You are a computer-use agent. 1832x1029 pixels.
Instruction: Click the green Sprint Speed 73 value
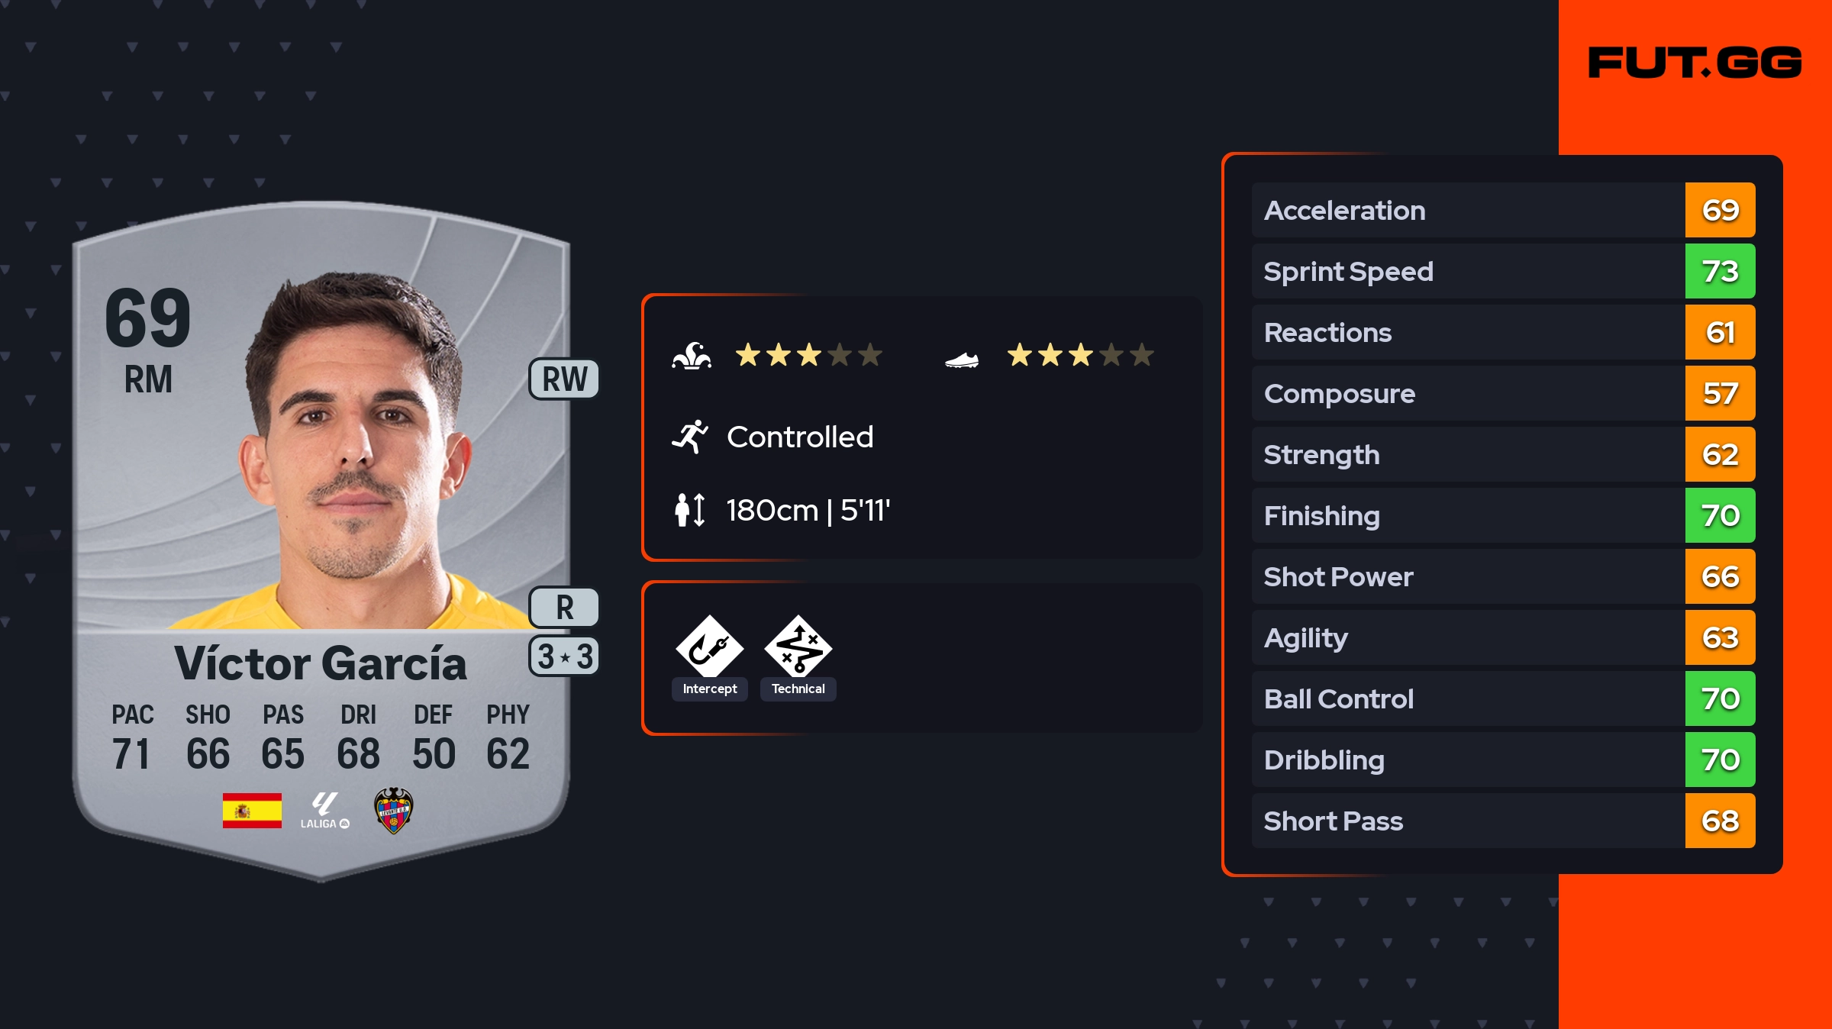pyautogui.click(x=1720, y=272)
